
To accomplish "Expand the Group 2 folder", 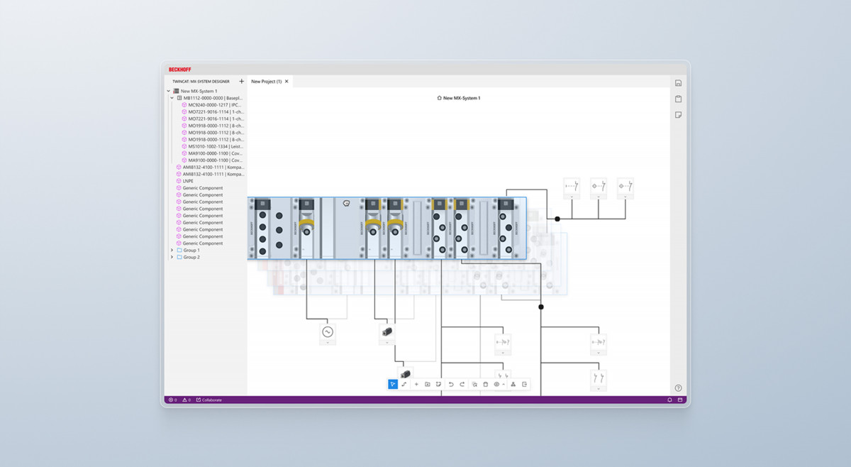I will (172, 257).
